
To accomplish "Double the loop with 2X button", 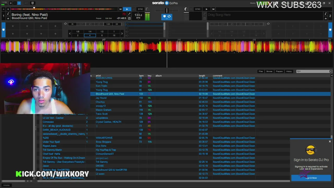I will (117, 24).
